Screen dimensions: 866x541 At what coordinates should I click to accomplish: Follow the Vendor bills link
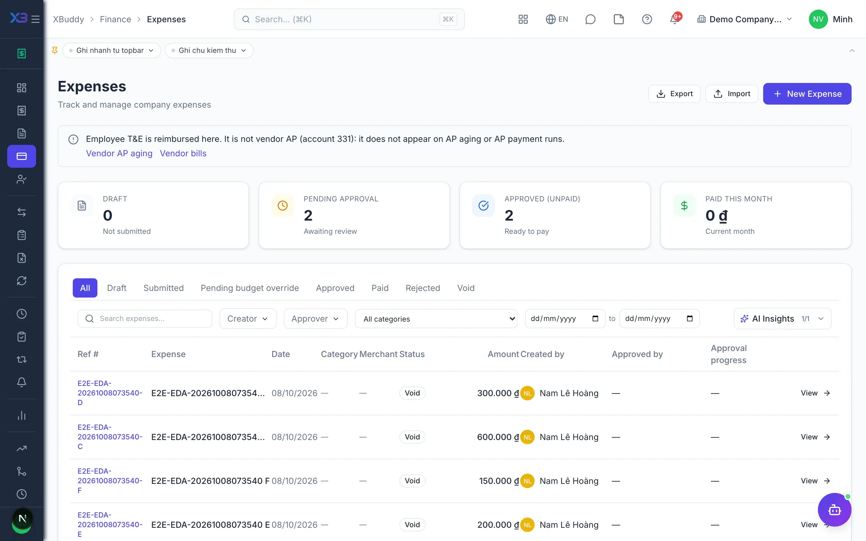click(x=183, y=153)
